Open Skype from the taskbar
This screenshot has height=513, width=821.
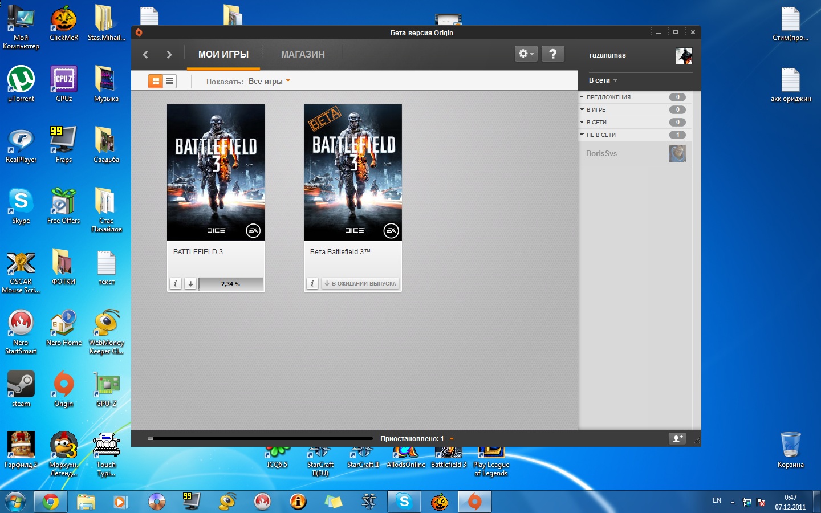[x=404, y=502]
